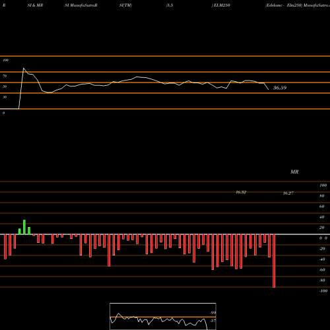Click the '(5,5' parameter text
The height and width of the screenshot is (330, 330).
(170, 5)
